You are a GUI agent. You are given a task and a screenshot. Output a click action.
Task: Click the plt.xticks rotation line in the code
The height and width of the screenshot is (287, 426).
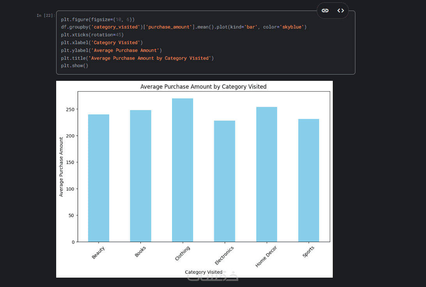point(92,35)
